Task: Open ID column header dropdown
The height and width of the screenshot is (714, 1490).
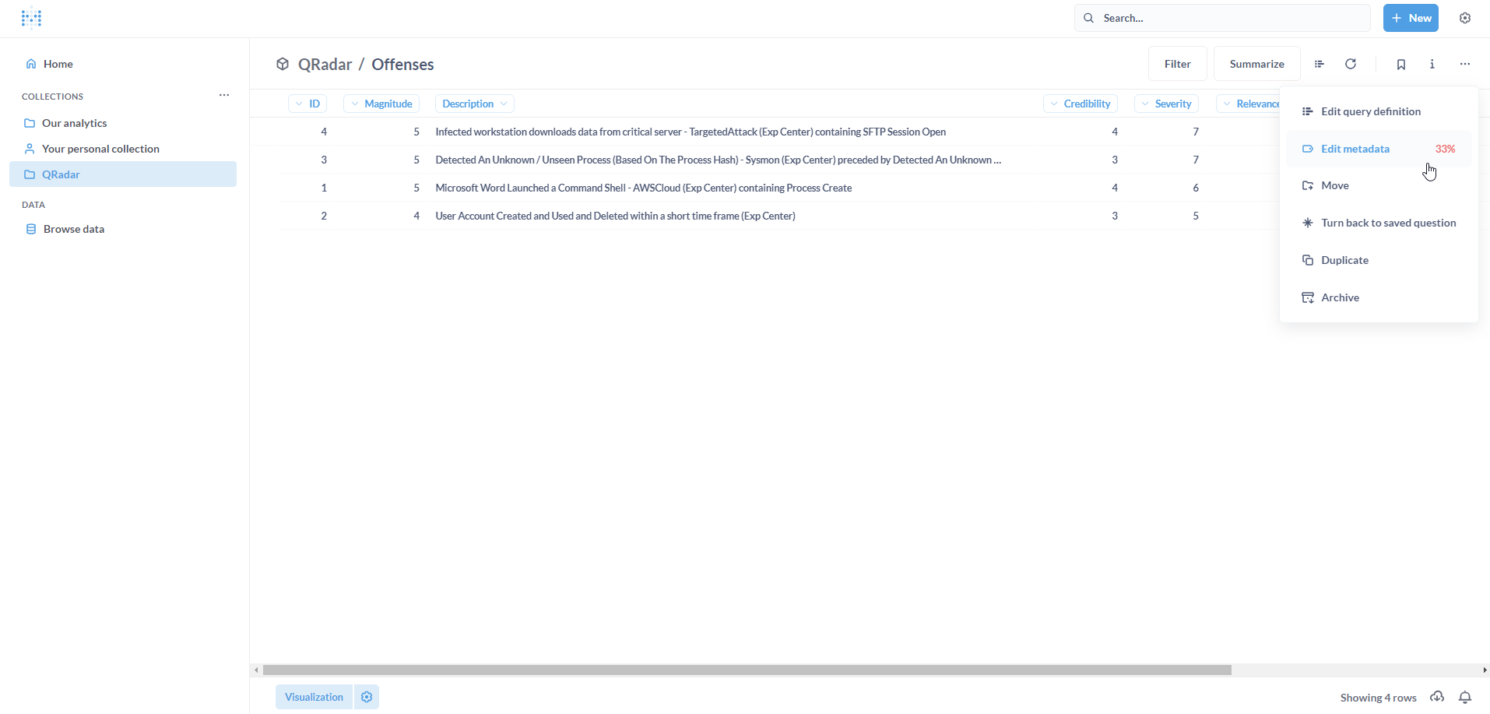Action: pos(307,104)
